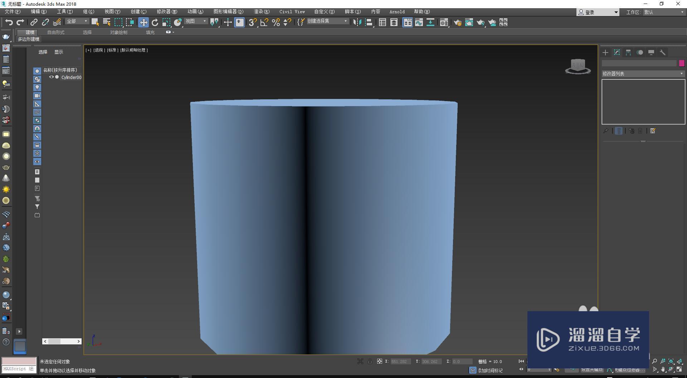687x378 pixels.
Task: Click the pink object color swatch
Action: coord(682,63)
